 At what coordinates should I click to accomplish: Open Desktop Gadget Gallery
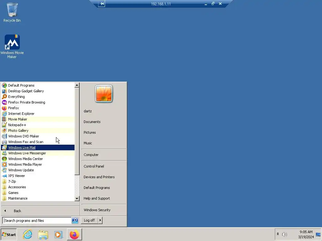(x=38, y=91)
